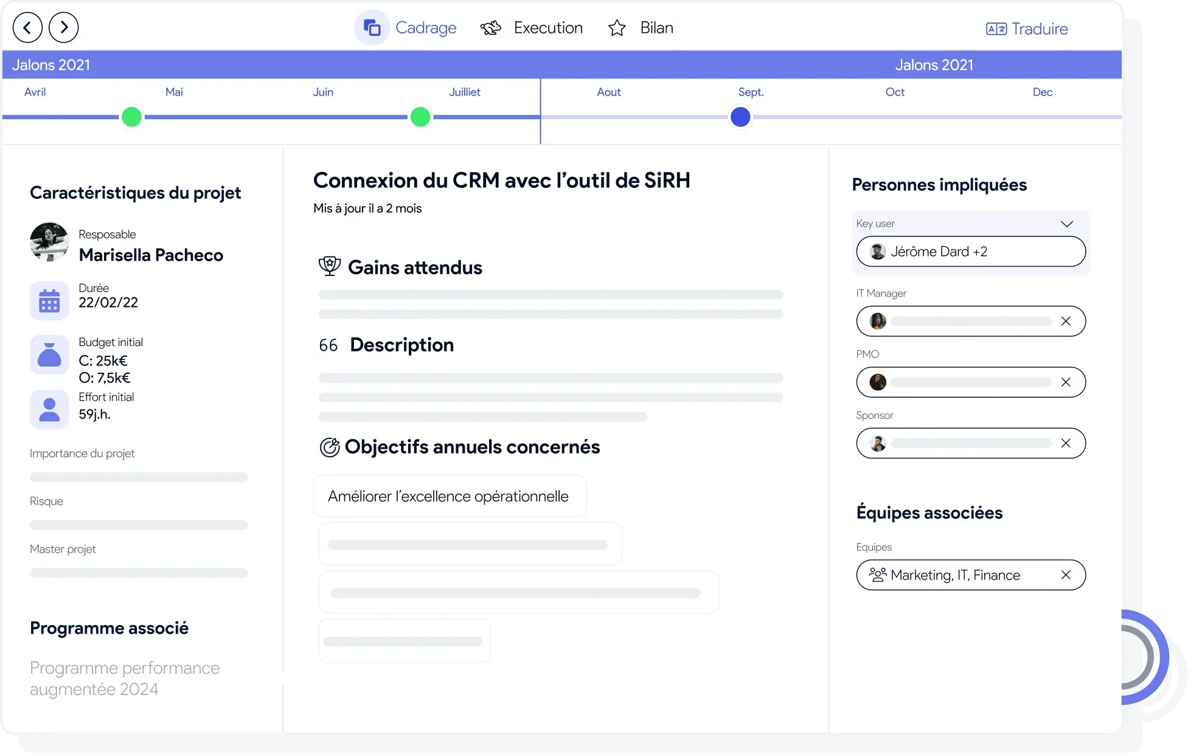The width and height of the screenshot is (1188, 754).
Task: Click the budget value O: 7,5k€
Action: (x=105, y=378)
